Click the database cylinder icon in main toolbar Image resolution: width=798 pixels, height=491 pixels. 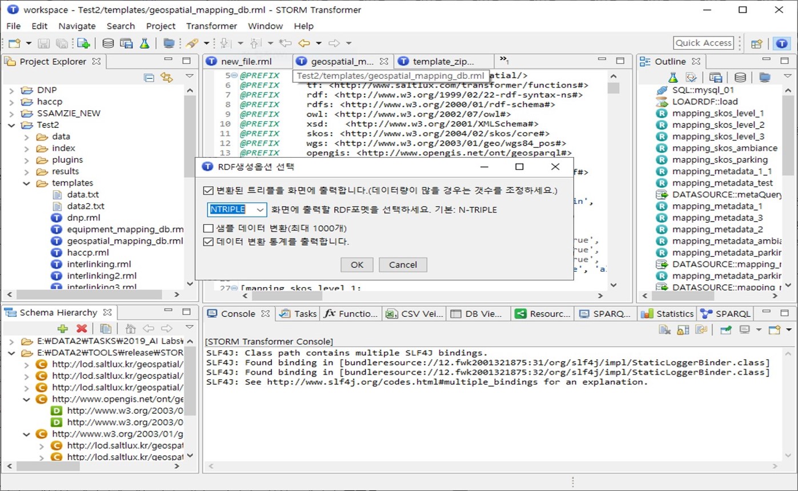(107, 43)
